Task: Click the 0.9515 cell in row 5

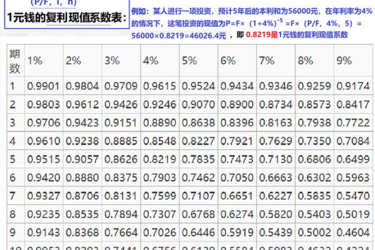Action: [x=43, y=159]
